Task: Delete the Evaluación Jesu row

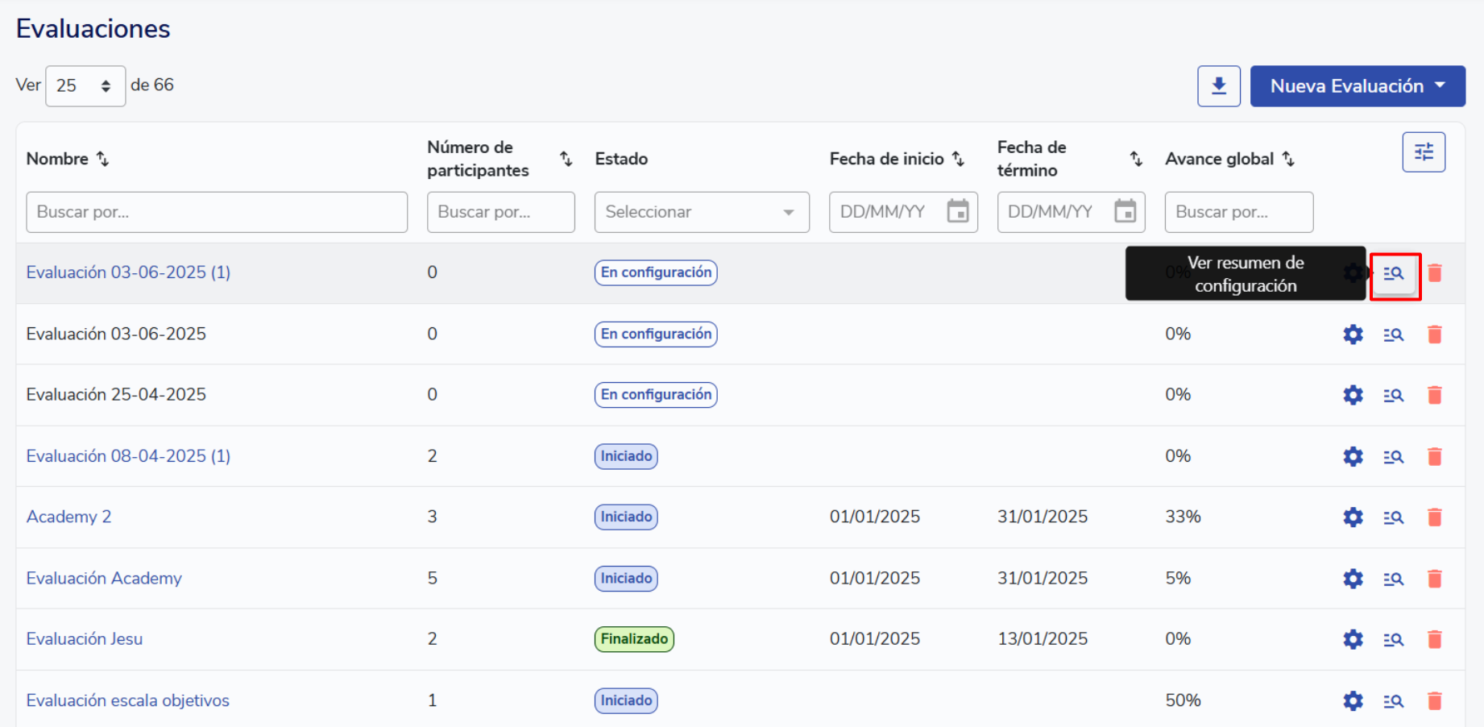Action: tap(1434, 640)
